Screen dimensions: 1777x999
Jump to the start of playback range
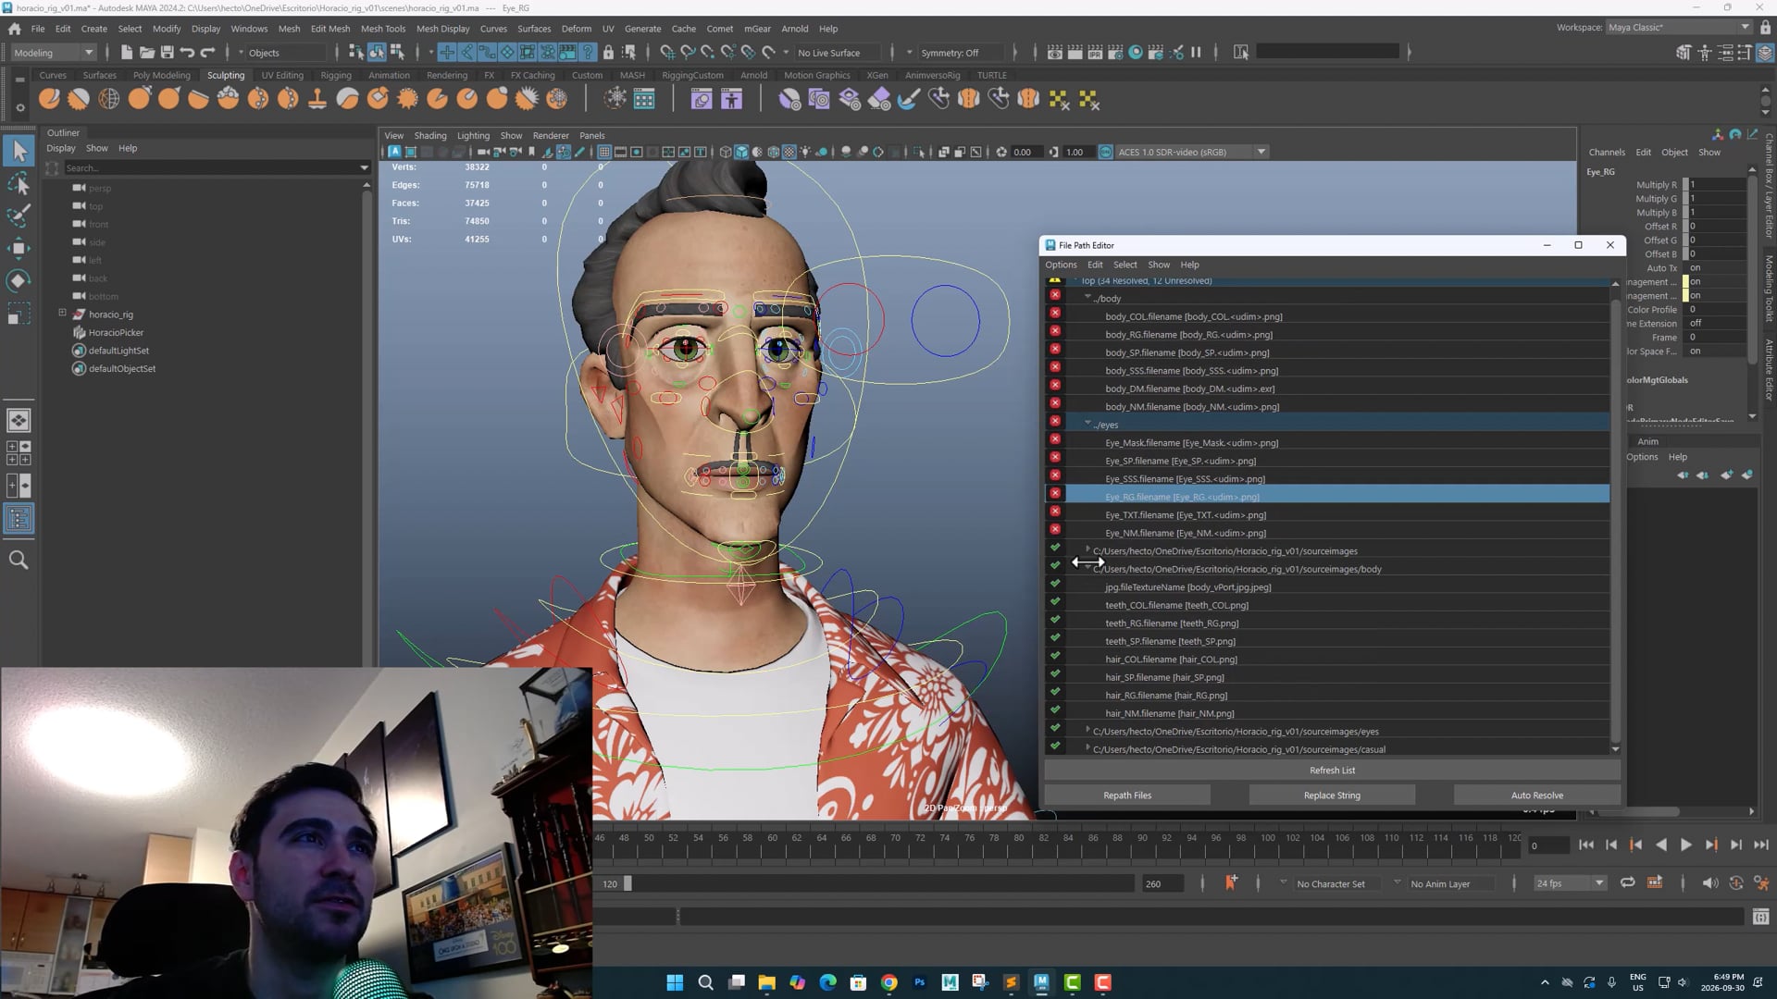(1586, 845)
